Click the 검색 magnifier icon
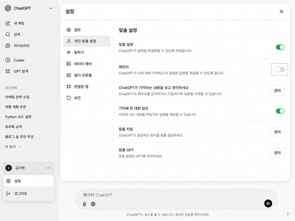295x221 pixels. pyautogui.click(x=8, y=35)
